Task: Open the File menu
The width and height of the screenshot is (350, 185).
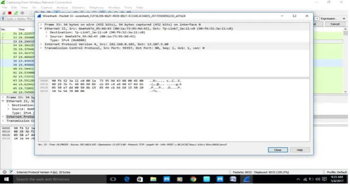Action: tap(4, 7)
